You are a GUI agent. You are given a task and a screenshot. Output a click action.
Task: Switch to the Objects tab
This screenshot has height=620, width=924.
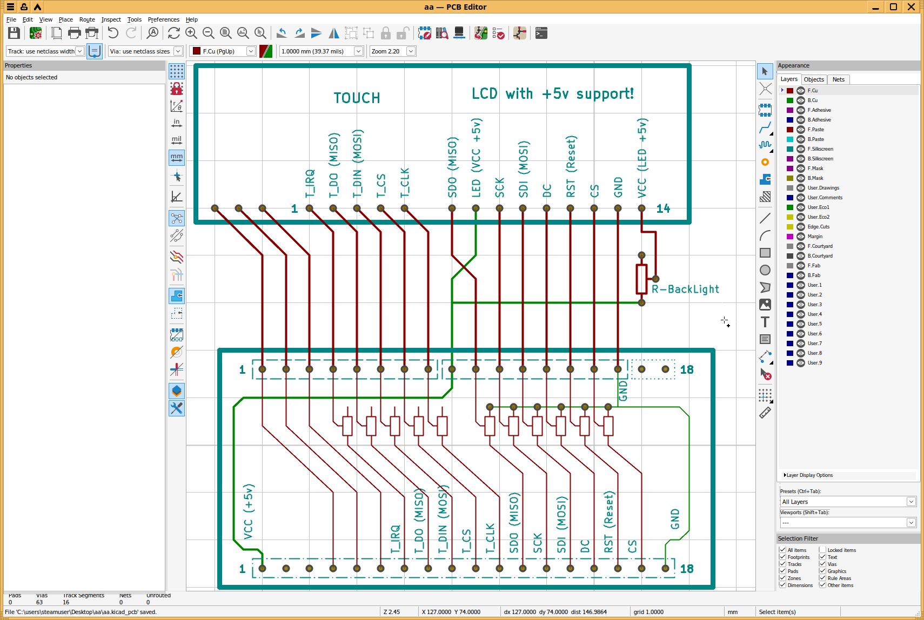click(x=813, y=79)
